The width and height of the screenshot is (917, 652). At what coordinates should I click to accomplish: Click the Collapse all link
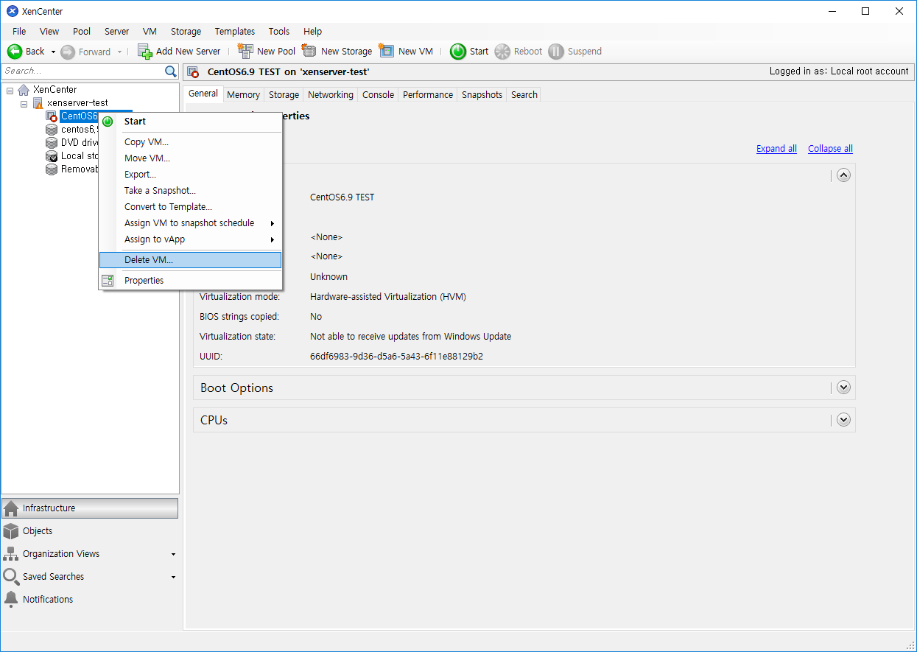[830, 149]
